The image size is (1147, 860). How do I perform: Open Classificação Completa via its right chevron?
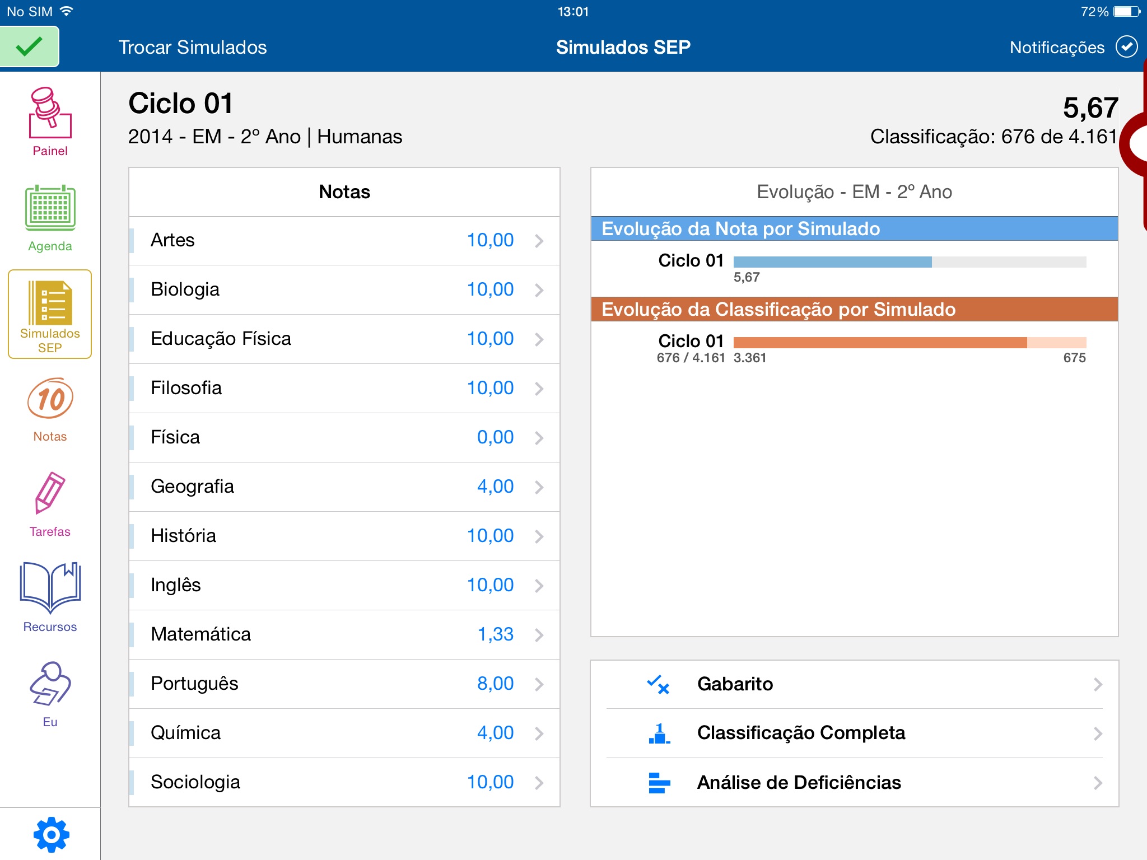(1098, 733)
